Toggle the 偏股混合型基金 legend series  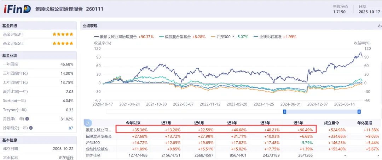(x=178, y=37)
